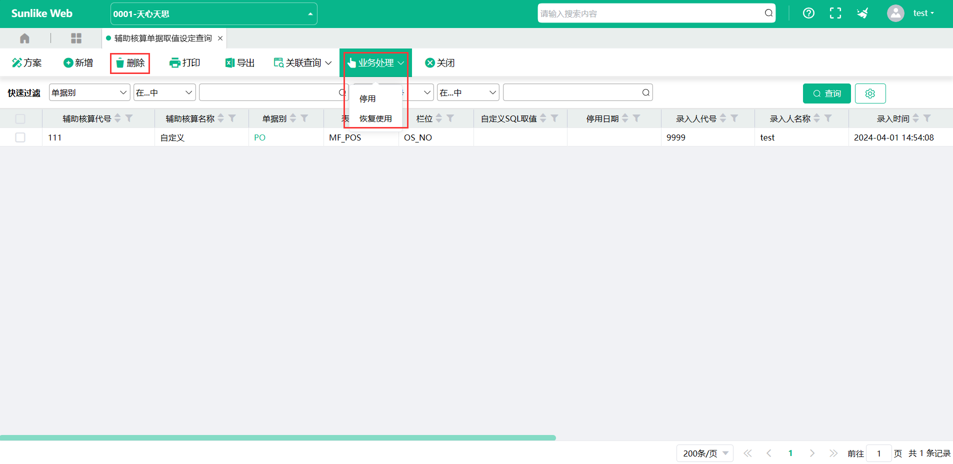953x464 pixels.
Task: Filter the 自定义SQL取值 column
Action: click(554, 118)
